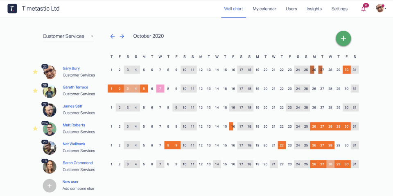
Task: Open the Insights tab
Action: tap(314, 9)
